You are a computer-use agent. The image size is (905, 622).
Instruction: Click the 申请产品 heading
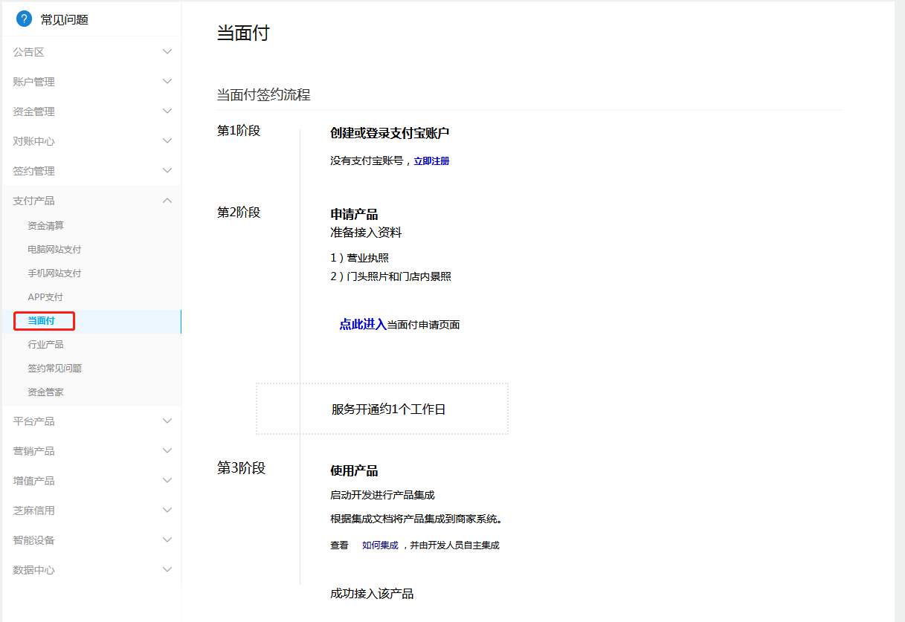354,215
